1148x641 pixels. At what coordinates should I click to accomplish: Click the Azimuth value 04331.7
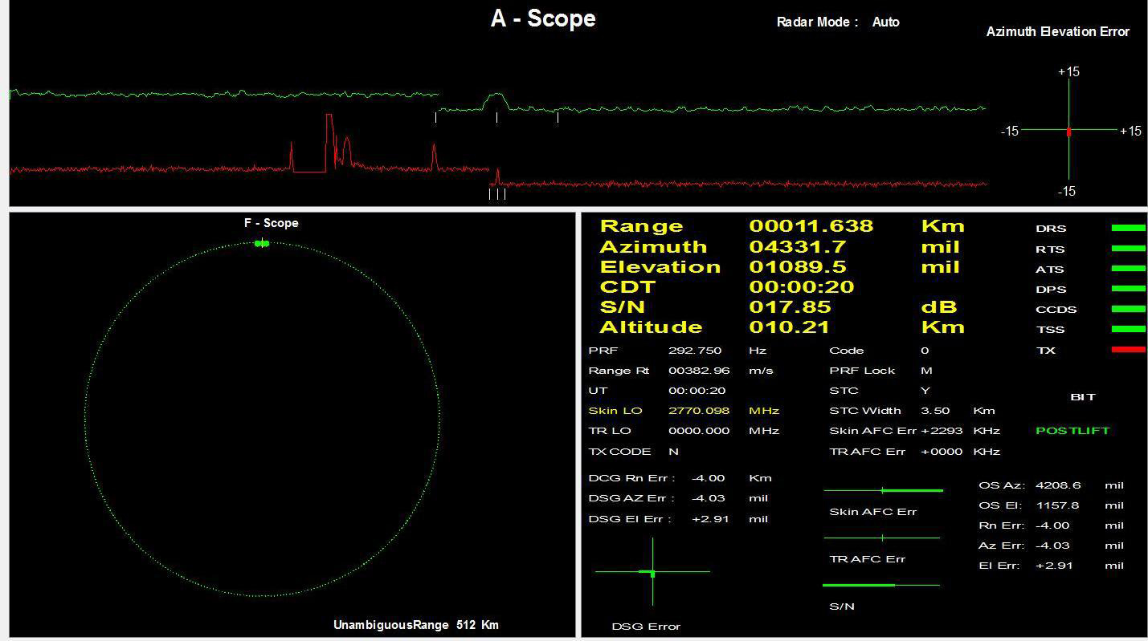coord(797,246)
